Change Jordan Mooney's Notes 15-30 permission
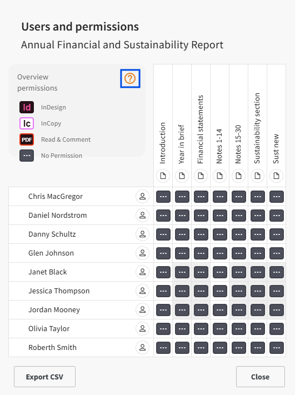This screenshot has height=395, width=295. pyautogui.click(x=239, y=310)
